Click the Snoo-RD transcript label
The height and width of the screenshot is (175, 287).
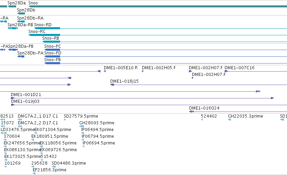click(43, 25)
